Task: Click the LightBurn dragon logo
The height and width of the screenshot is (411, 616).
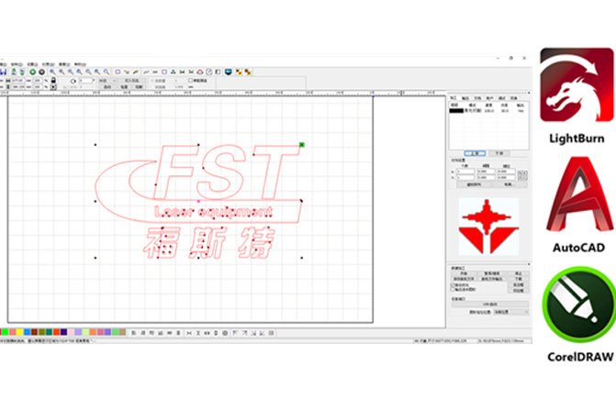Action: pos(577,84)
